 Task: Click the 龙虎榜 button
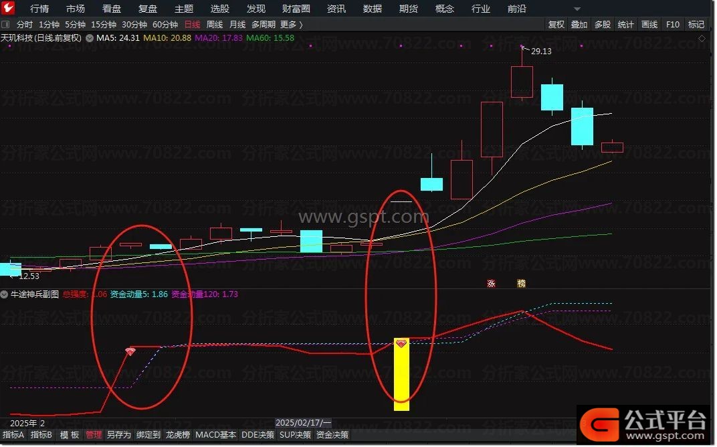click(x=178, y=436)
